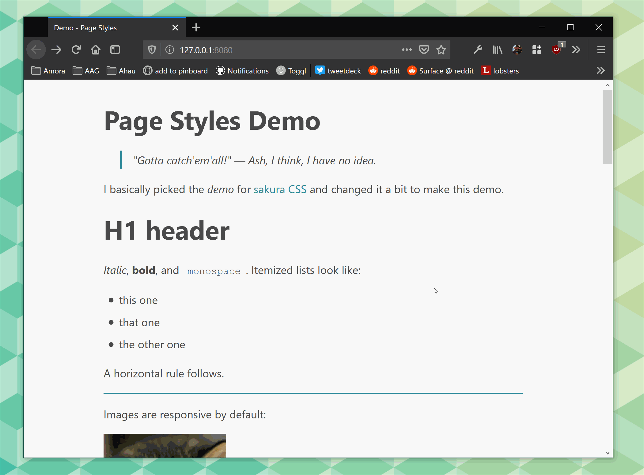Go to the Firefox home page
644x475 pixels.
click(x=96, y=50)
